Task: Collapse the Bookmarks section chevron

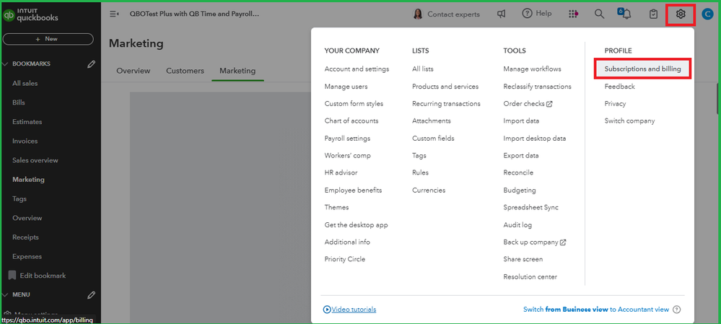Action: (x=6, y=64)
